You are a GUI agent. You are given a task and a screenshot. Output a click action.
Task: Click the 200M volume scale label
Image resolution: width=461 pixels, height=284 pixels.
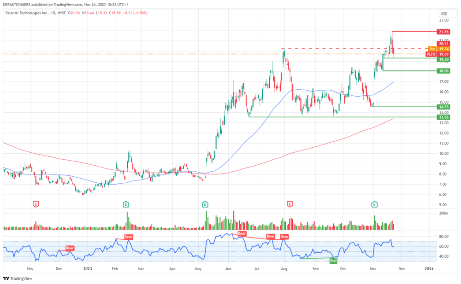tap(443, 213)
